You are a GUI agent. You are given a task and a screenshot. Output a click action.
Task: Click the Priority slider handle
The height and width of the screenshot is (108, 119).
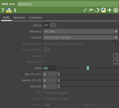(x=88, y=105)
